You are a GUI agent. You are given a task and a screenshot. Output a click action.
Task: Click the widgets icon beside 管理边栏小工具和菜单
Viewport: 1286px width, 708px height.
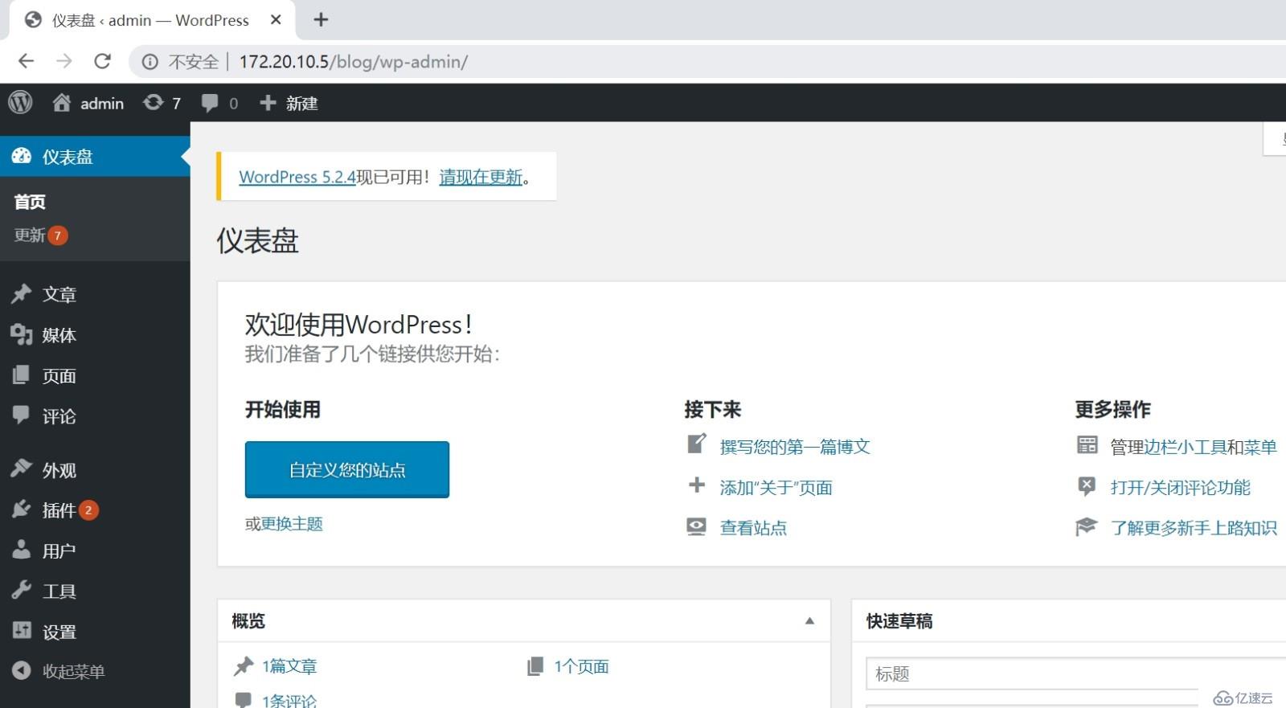tap(1087, 444)
